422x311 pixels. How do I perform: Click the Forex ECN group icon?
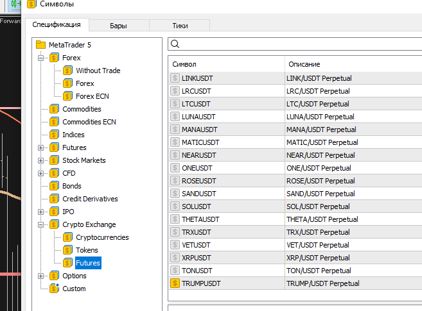pos(67,96)
